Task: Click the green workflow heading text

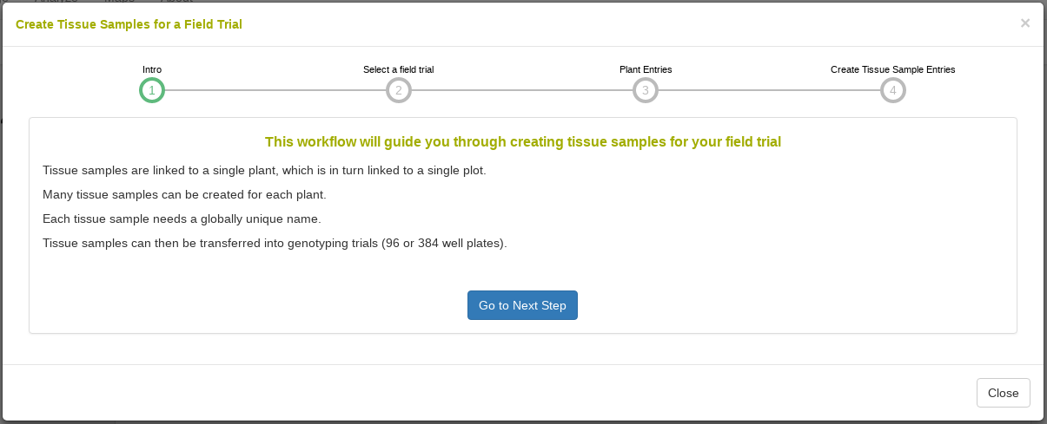Action: [x=523, y=141]
